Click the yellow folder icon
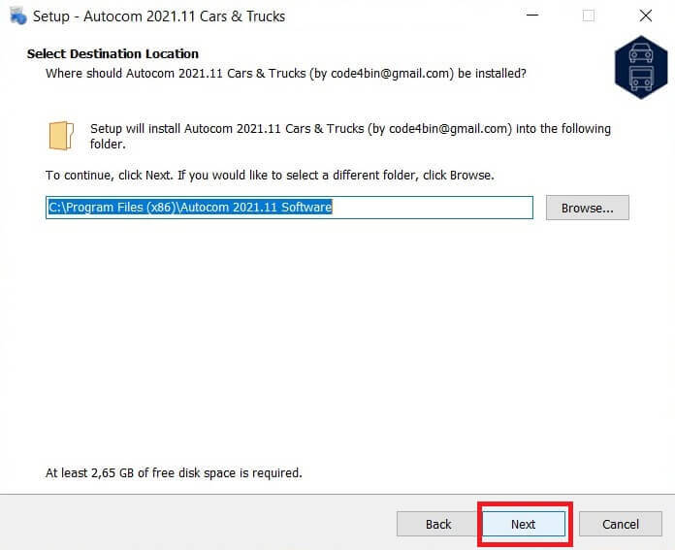Screen dimensions: 675x550 click(61, 136)
